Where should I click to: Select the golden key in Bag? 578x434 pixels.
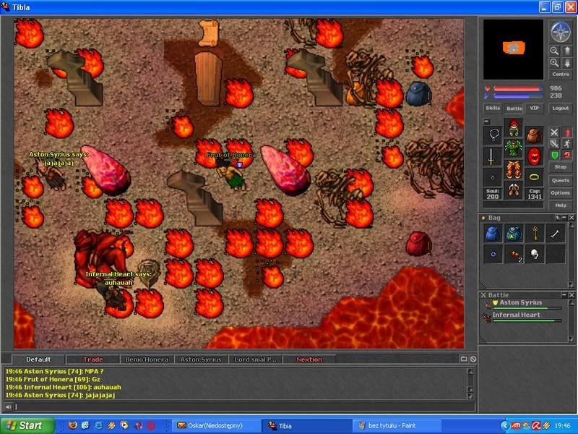[535, 233]
